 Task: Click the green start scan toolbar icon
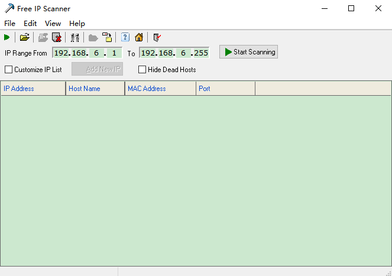tap(7, 37)
